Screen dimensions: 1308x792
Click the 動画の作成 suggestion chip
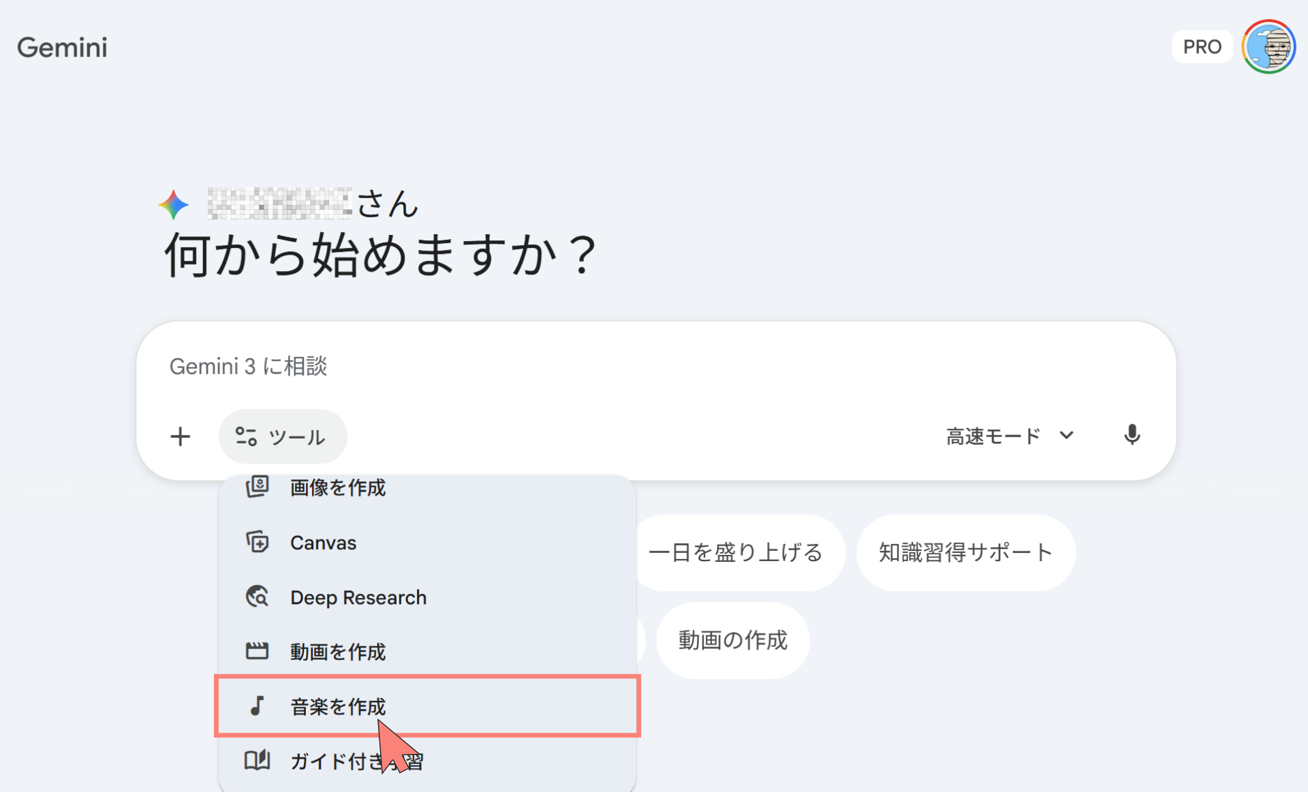pyautogui.click(x=732, y=640)
